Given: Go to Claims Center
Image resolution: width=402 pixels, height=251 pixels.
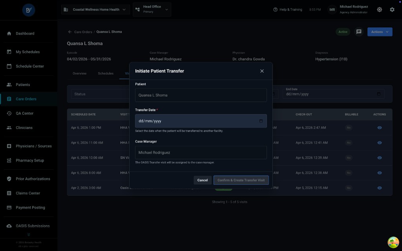Looking at the screenshot, I should 29,193.
